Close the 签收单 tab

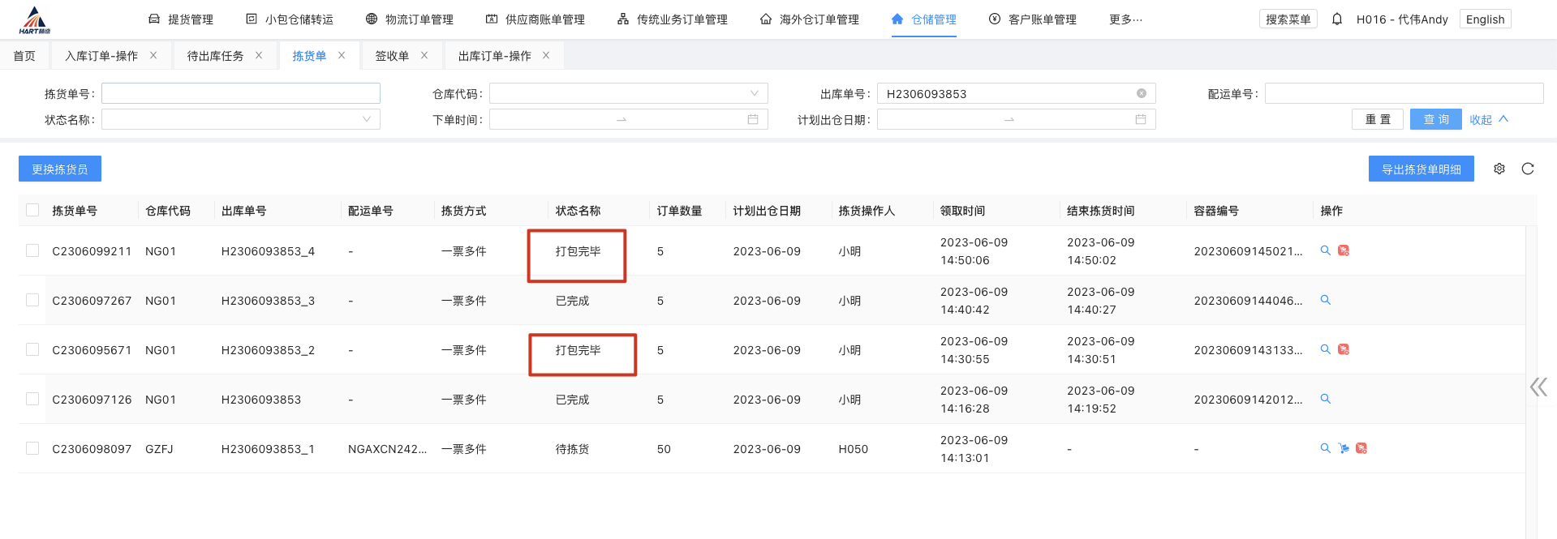[424, 56]
